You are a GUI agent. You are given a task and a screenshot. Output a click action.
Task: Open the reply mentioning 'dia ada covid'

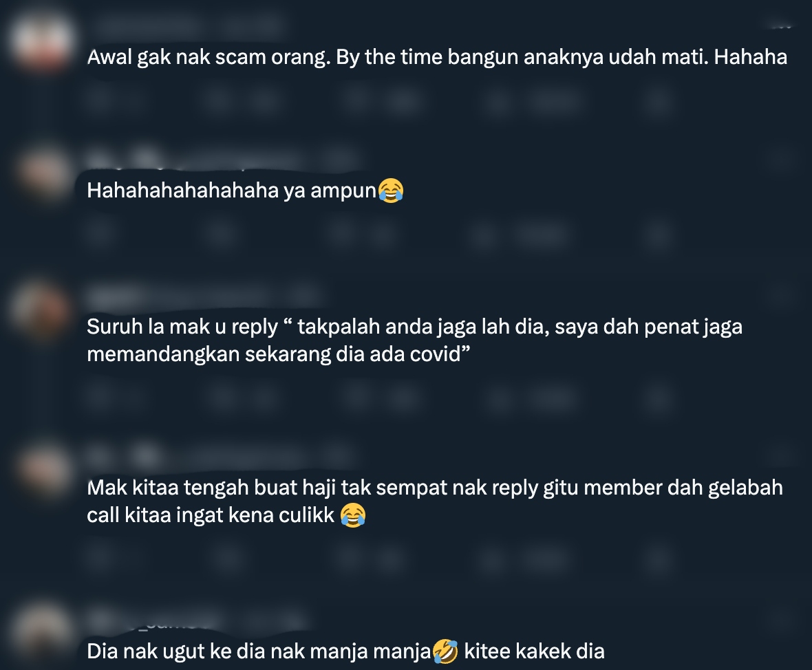pyautogui.click(x=414, y=341)
